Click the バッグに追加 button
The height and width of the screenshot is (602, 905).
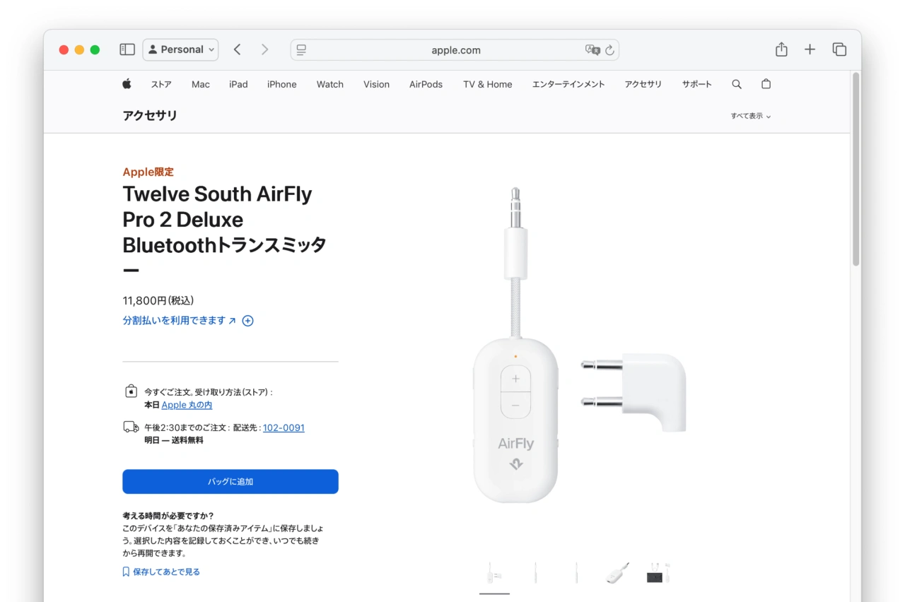pos(230,482)
